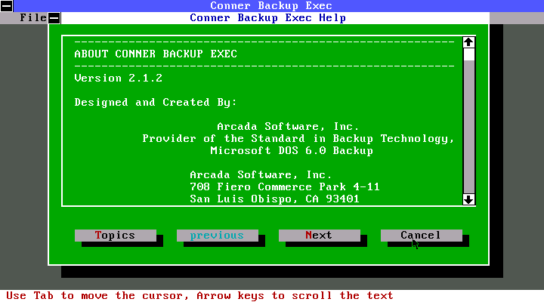The width and height of the screenshot is (544, 302).
Task: Click the scroll up arrow in help text
Action: click(468, 42)
